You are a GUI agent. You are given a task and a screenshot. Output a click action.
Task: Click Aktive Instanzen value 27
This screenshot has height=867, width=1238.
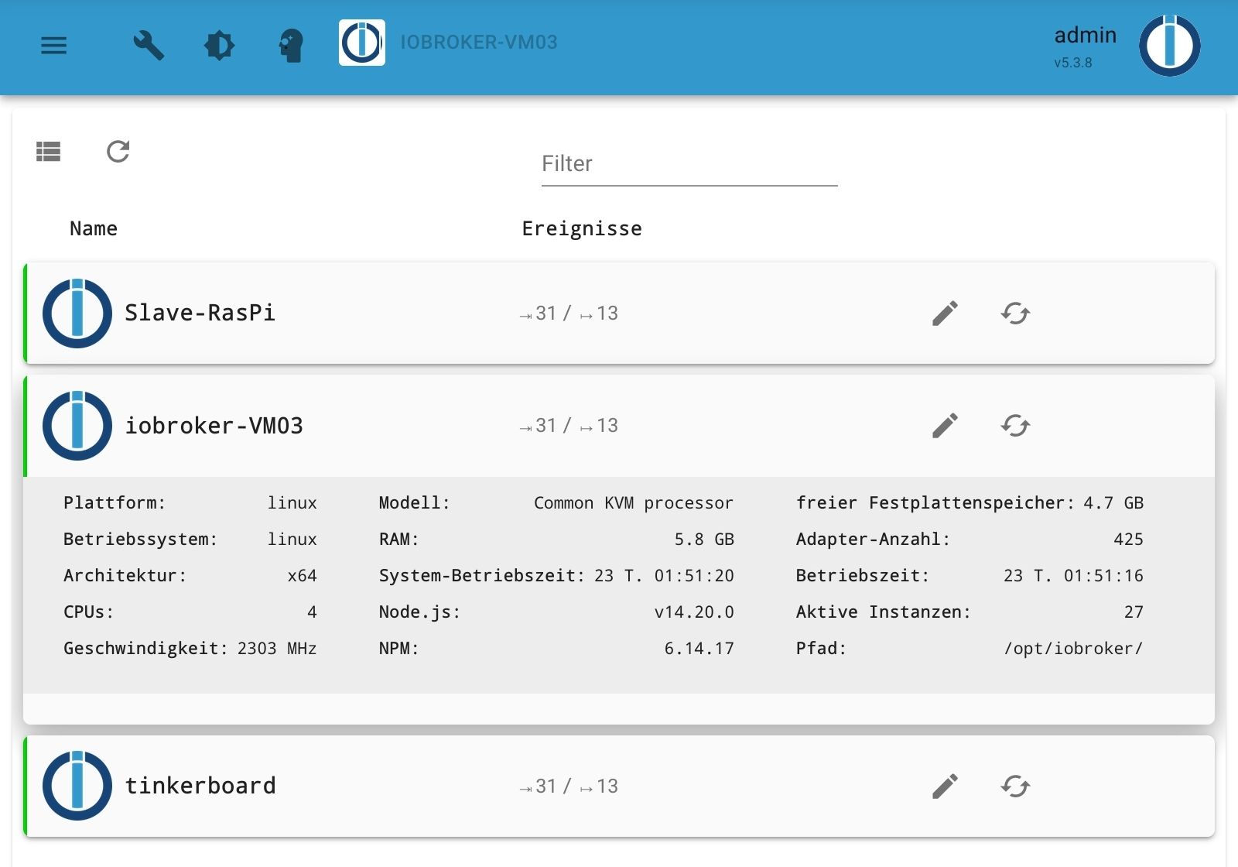point(1134,612)
